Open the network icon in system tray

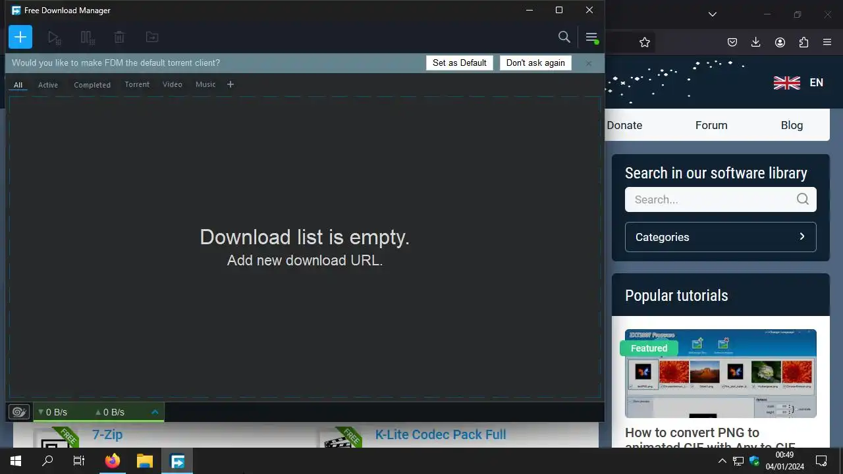pos(738,461)
